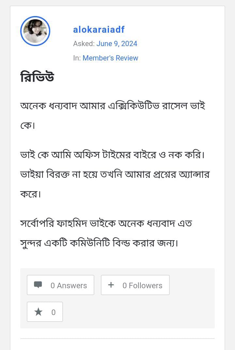Click the "In:" label before the category
235x350 pixels.
coord(77,58)
